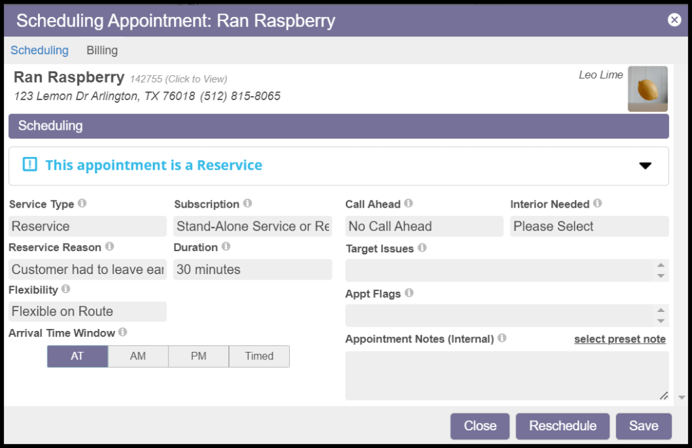Image resolution: width=692 pixels, height=448 pixels.
Task: Click the Reschedule button
Action: pos(563,426)
